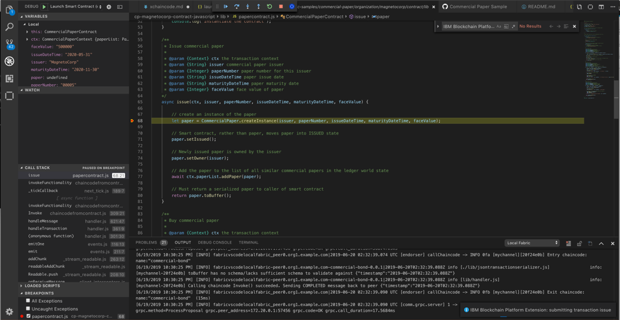
Task: Switch to the xchaincode.md editor tab
Action: click(166, 7)
